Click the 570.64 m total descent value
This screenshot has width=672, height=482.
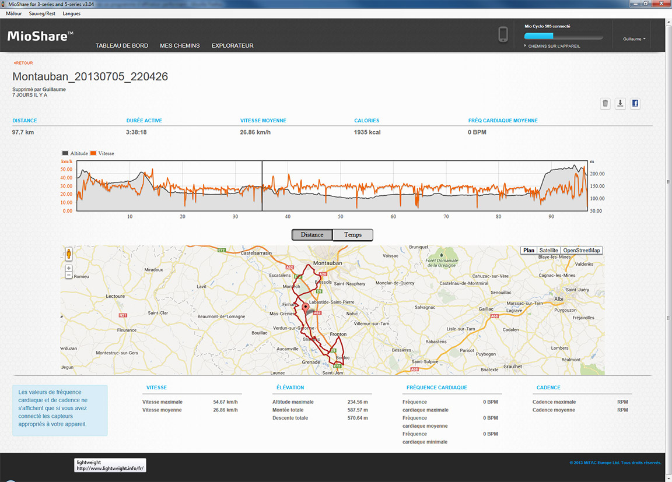358,418
